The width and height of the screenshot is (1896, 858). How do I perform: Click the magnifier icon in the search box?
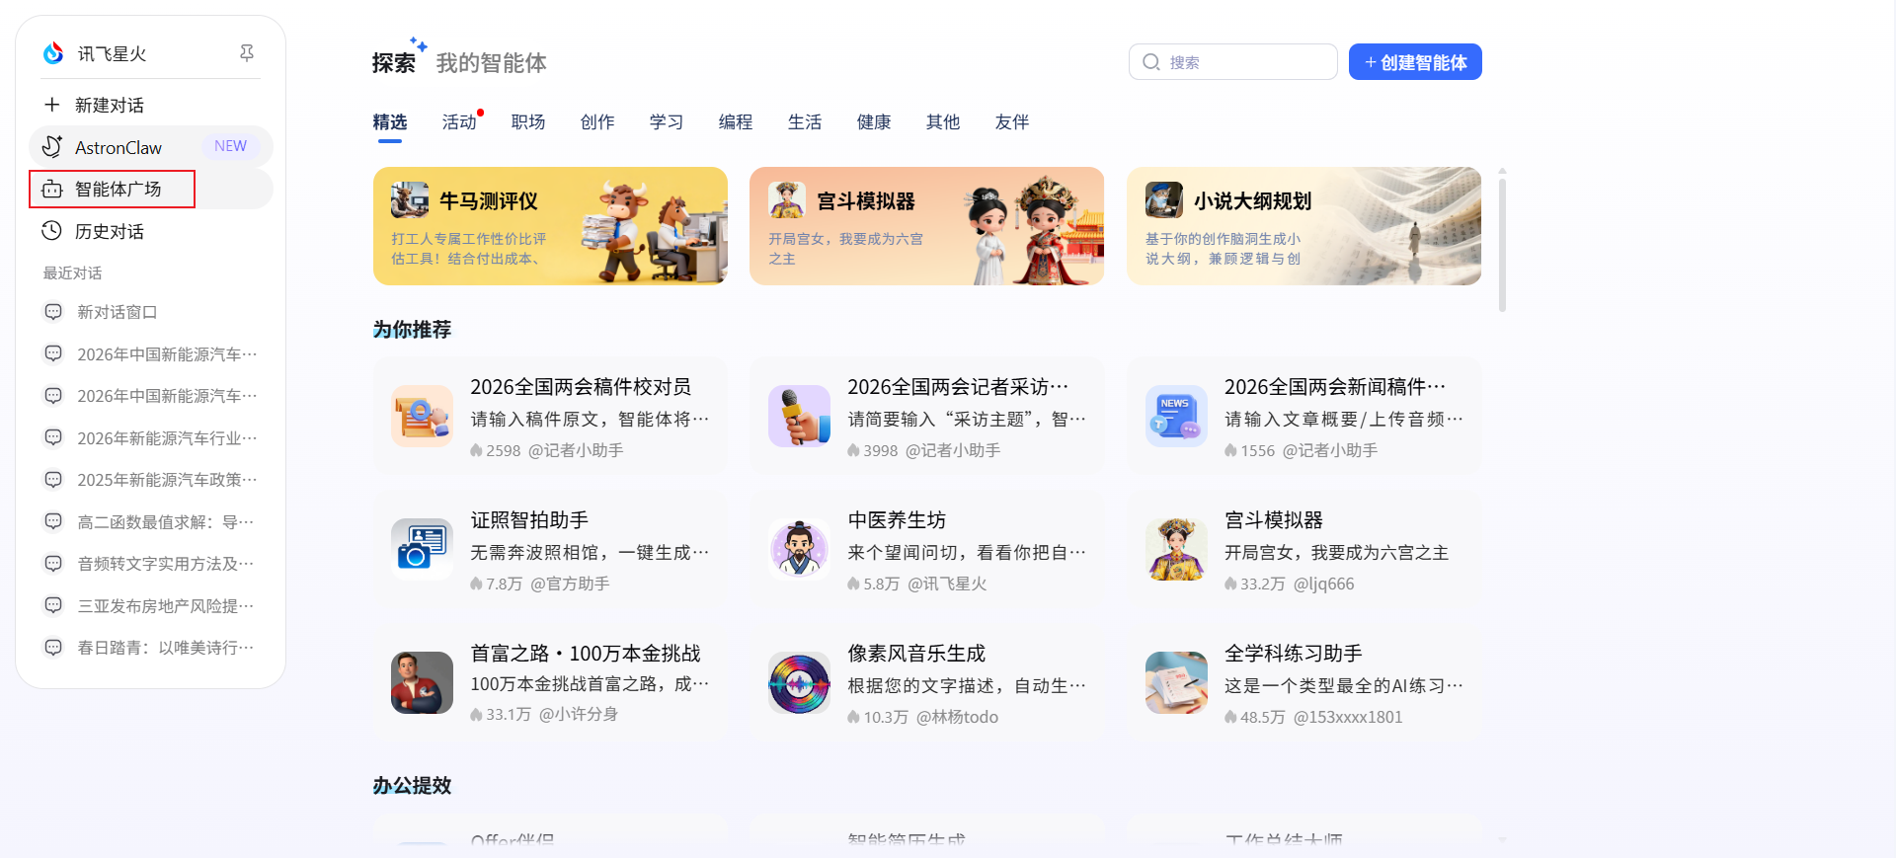point(1150,62)
